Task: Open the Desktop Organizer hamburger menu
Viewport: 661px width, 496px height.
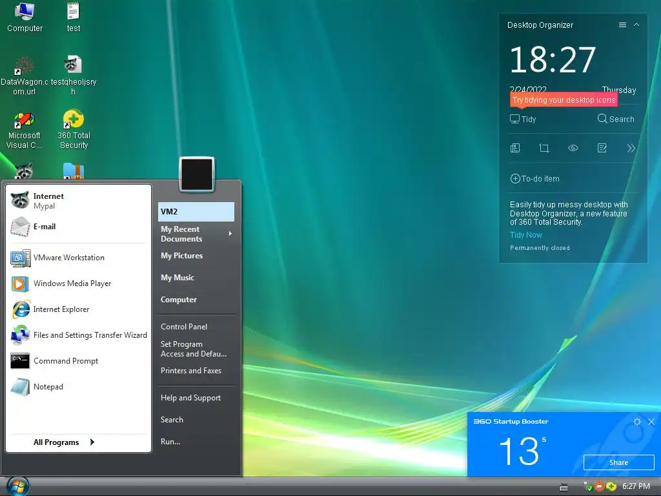Action: tap(622, 25)
